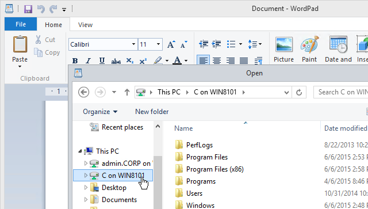This screenshot has width=368, height=209.
Task: Click the Search C on WIN8101 field
Action: 341,92
